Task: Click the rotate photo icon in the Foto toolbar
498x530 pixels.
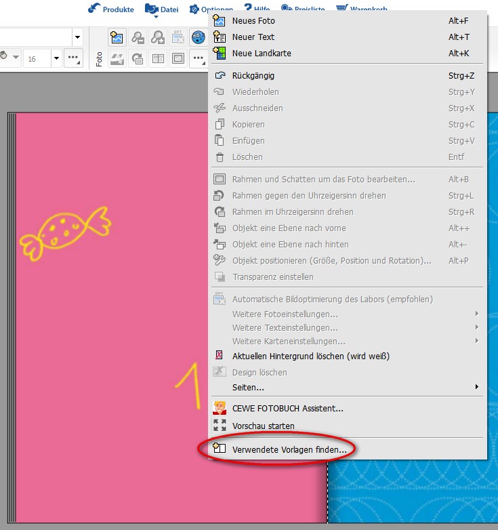Action: [x=138, y=58]
